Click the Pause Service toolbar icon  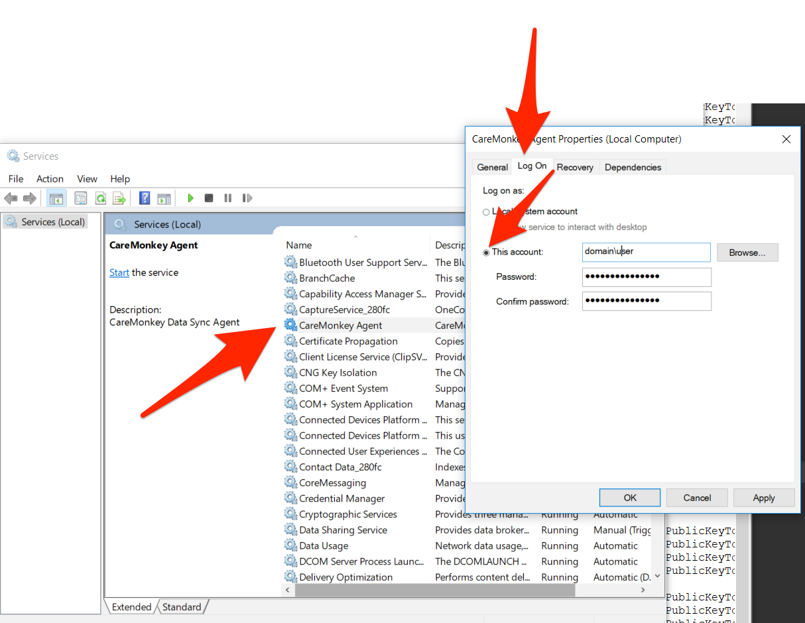228,198
